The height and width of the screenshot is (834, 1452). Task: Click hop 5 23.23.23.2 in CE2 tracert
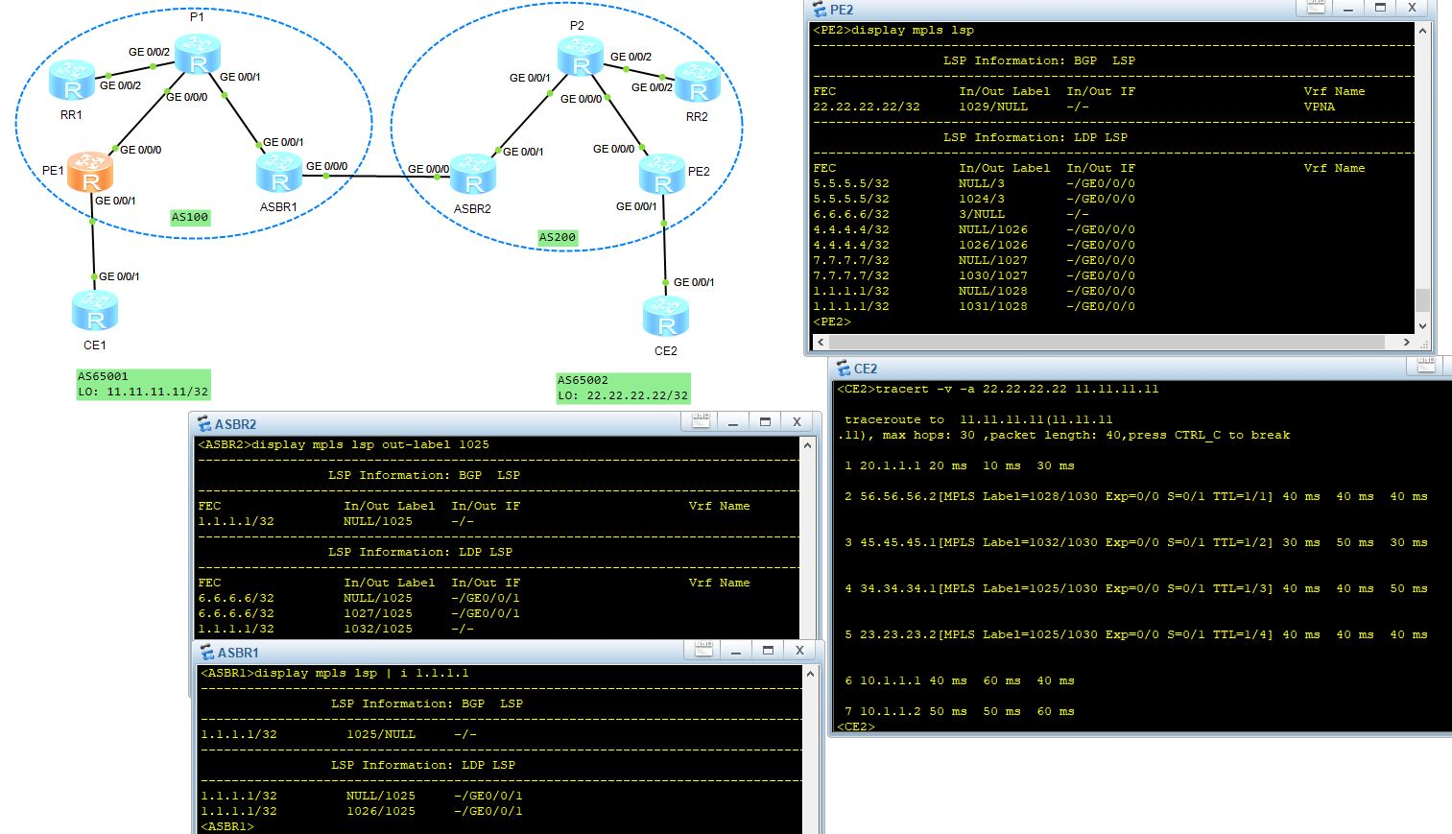coord(1135,634)
